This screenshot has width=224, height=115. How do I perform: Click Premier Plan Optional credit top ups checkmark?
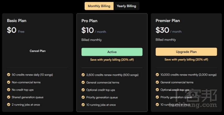pyautogui.click(x=157, y=90)
